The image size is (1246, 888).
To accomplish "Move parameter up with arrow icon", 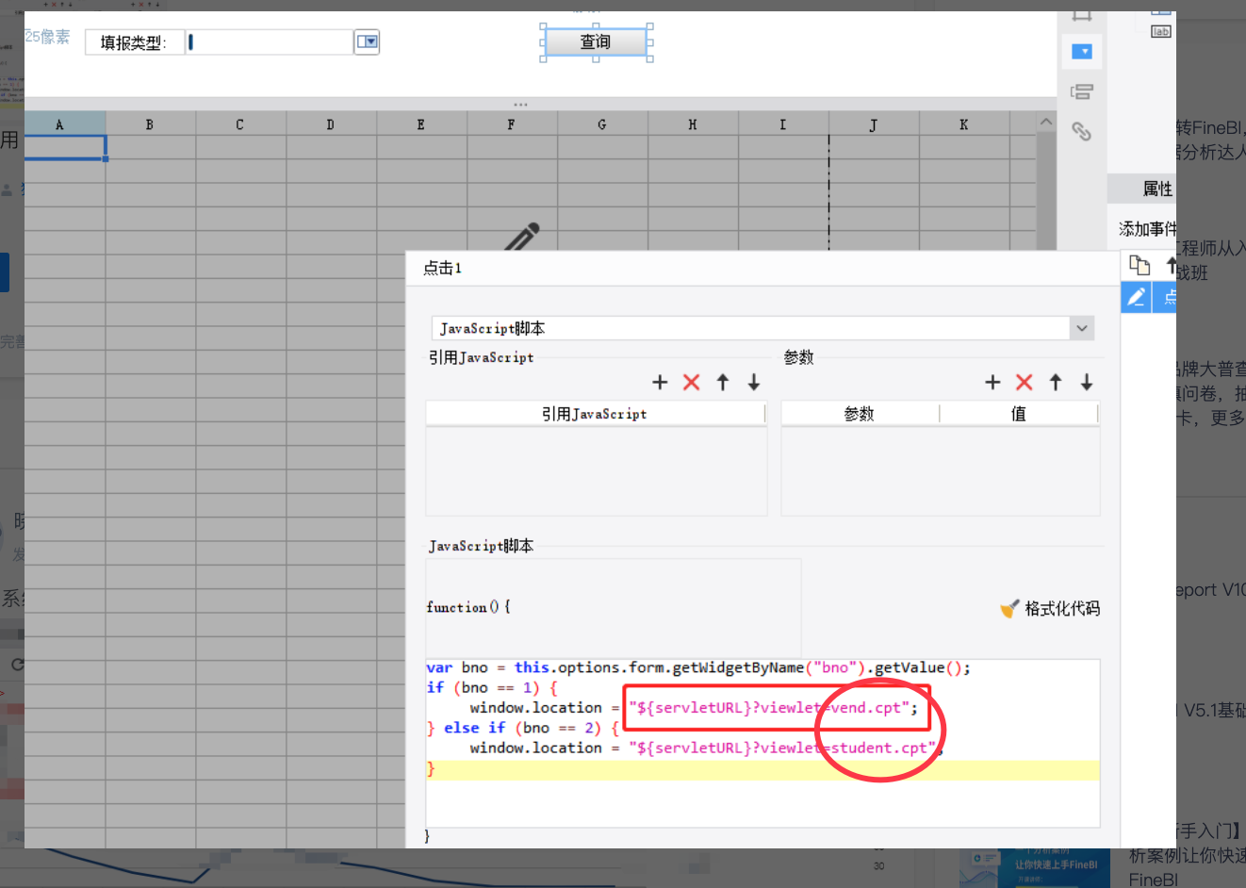I will [1056, 382].
